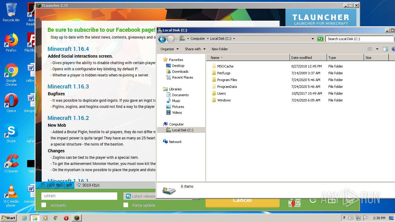The width and height of the screenshot is (395, 222).
Task: Click Minecraft 1.16.2 heading link
Action: pos(68,118)
